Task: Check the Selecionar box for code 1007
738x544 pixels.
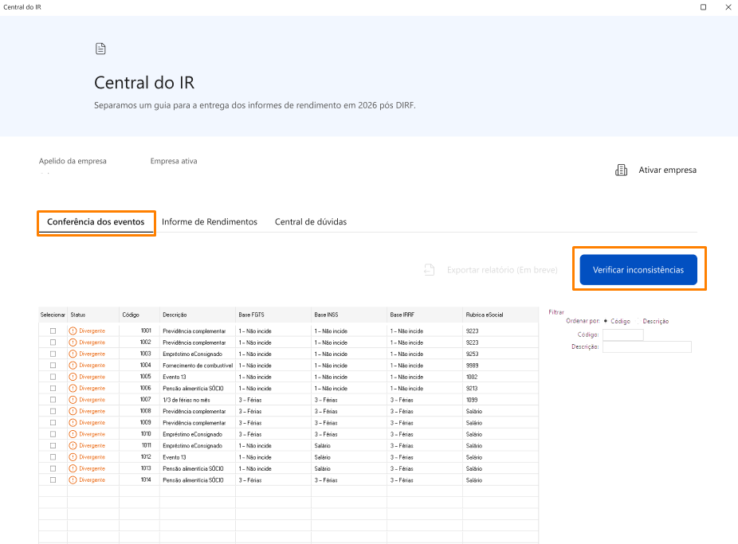Action: click(x=53, y=400)
